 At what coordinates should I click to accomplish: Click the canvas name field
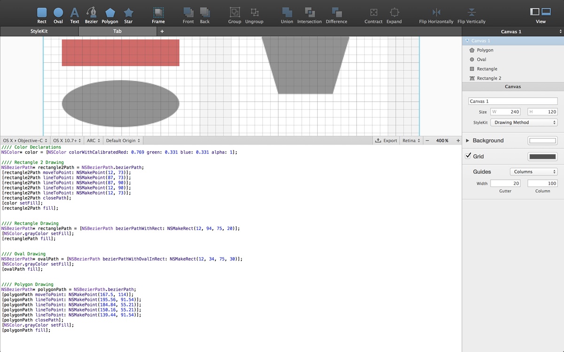pos(513,101)
